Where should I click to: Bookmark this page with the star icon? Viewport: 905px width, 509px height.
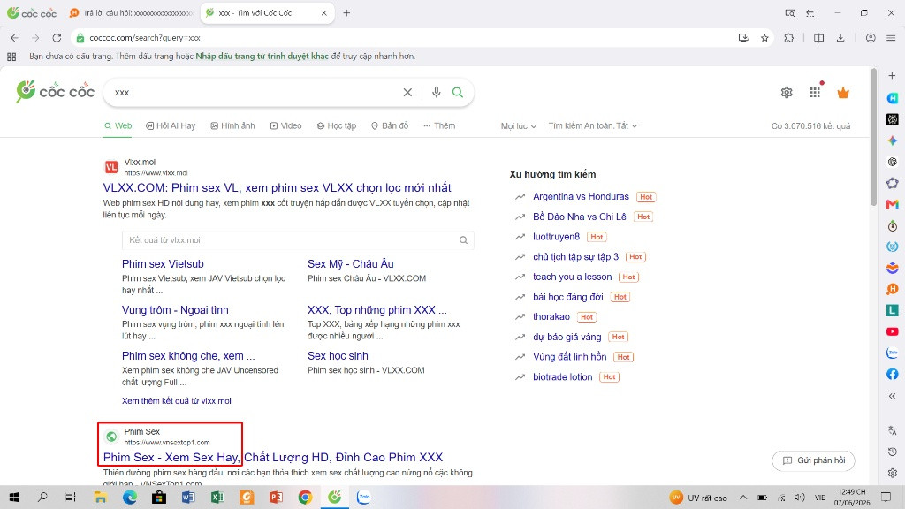pos(764,37)
